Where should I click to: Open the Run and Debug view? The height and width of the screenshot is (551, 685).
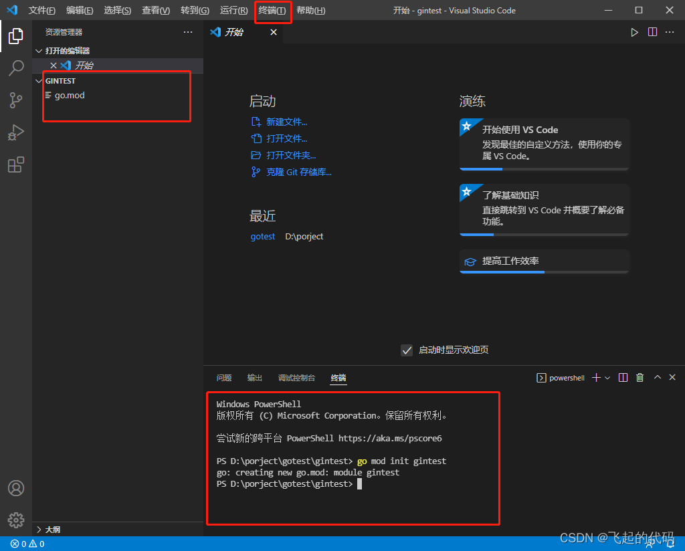(16, 132)
